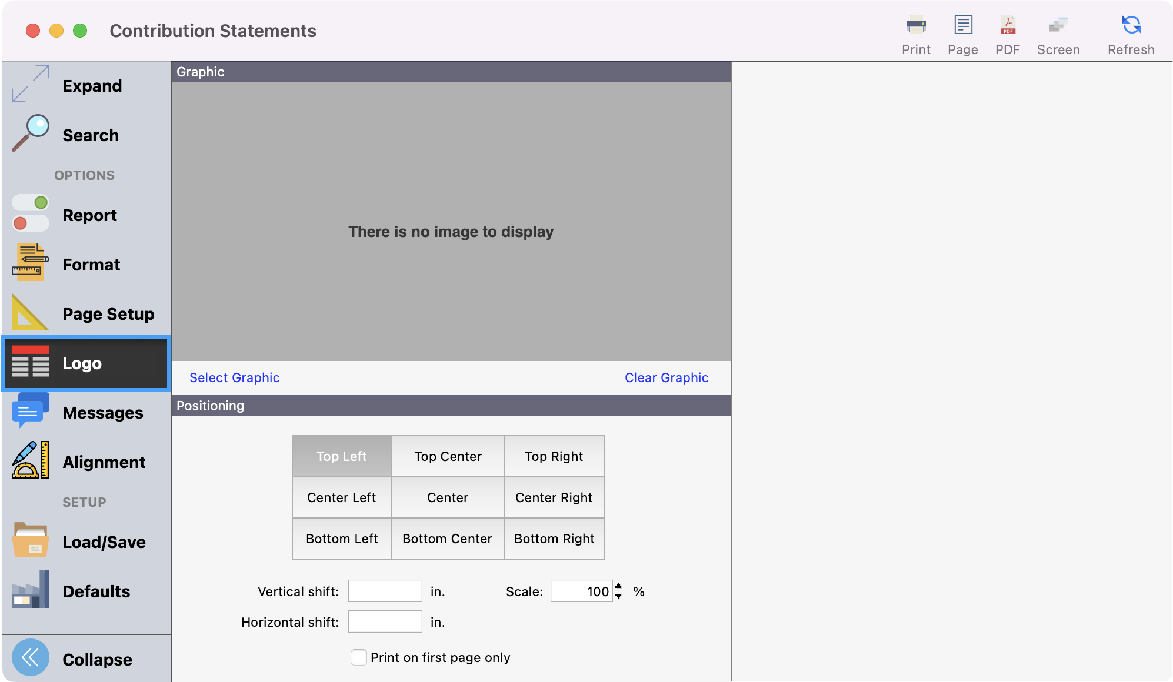Enable Print on first page only

(358, 657)
